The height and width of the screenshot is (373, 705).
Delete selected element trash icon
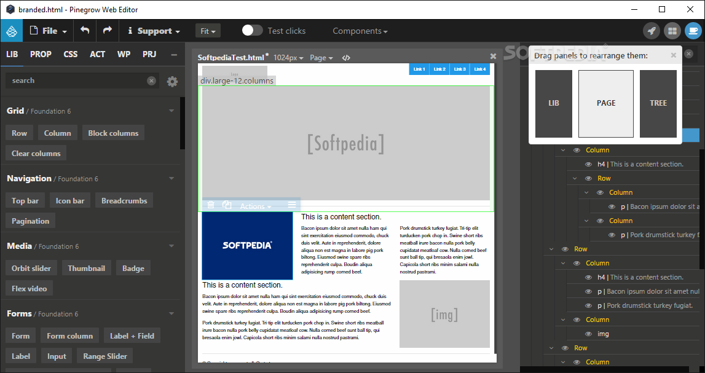tap(210, 205)
